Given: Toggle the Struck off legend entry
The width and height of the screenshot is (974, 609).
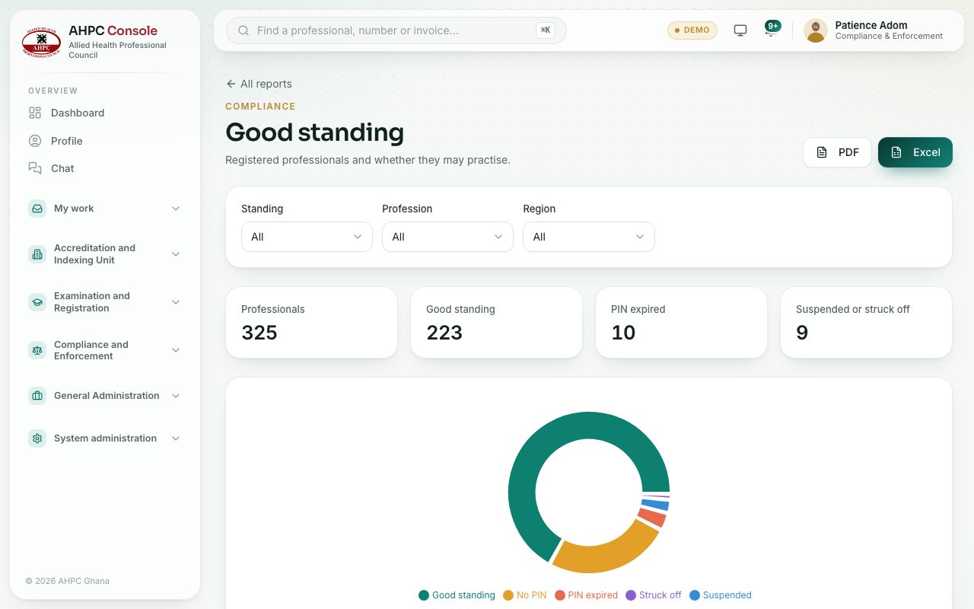Looking at the screenshot, I should pyautogui.click(x=654, y=595).
